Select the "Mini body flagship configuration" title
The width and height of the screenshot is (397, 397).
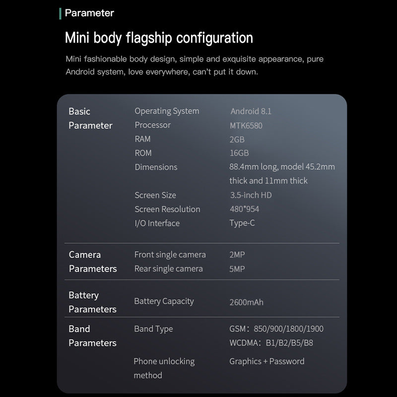point(159,38)
